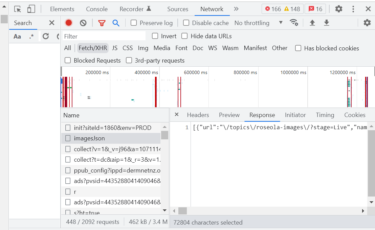This screenshot has height=230, width=375.
Task: Open network conditions wifi icon
Action: [294, 23]
